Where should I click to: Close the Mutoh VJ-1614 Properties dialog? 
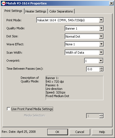(111, 3)
